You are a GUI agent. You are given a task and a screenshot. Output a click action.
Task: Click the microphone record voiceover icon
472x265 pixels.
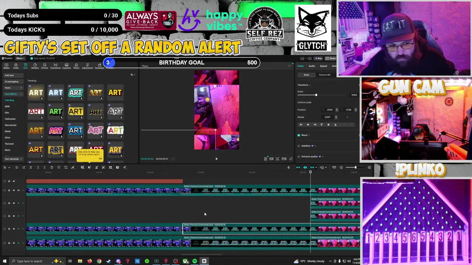288,167
